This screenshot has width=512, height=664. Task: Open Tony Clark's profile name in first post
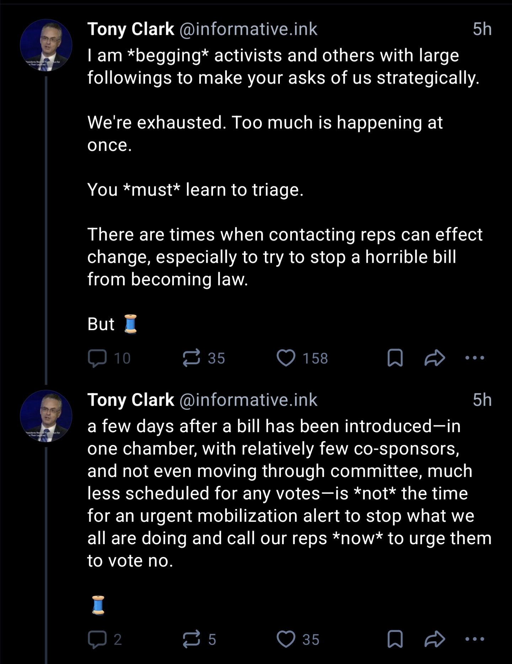(131, 29)
